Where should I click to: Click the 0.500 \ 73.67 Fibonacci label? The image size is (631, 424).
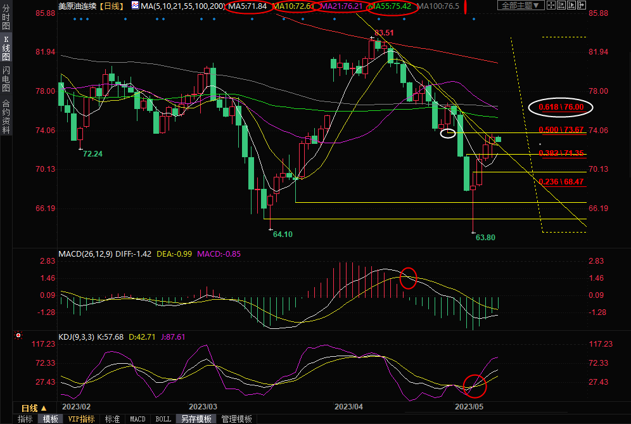[561, 130]
